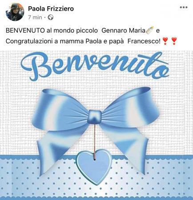Open the blue bow greeting image
This screenshot has height=200, width=193.
point(96,125)
